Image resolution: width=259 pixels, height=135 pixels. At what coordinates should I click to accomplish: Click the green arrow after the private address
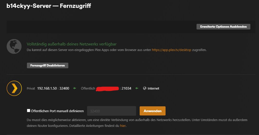pos(75,88)
